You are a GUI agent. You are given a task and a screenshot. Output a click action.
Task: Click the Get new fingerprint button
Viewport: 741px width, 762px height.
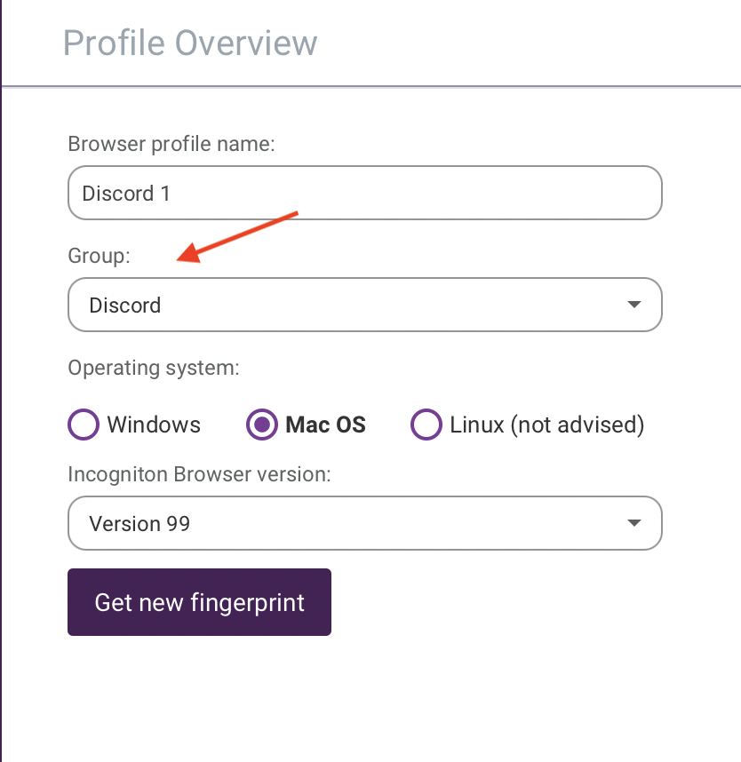click(x=199, y=602)
